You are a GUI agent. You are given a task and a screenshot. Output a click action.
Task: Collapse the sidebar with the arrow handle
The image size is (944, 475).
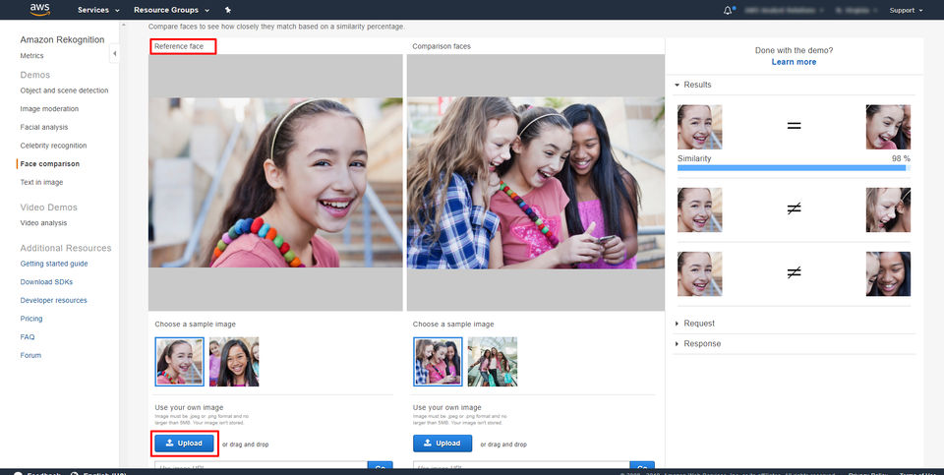point(114,54)
